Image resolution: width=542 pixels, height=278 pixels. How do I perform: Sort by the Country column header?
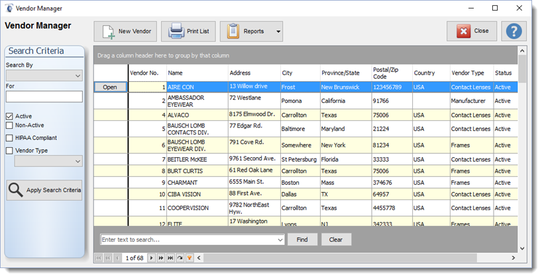[x=431, y=73]
